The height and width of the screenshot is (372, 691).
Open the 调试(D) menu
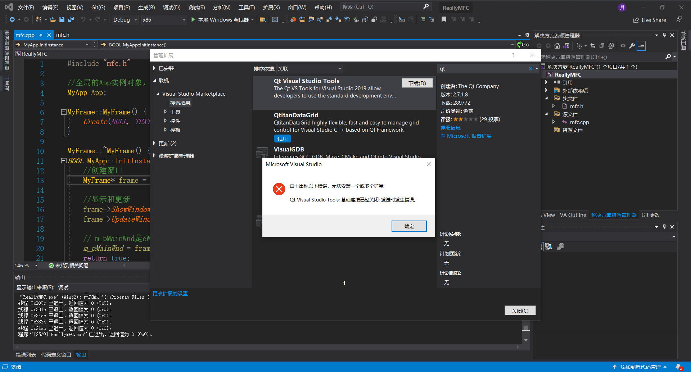tap(172, 7)
